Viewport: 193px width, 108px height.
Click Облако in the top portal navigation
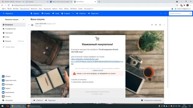coord(66,9)
